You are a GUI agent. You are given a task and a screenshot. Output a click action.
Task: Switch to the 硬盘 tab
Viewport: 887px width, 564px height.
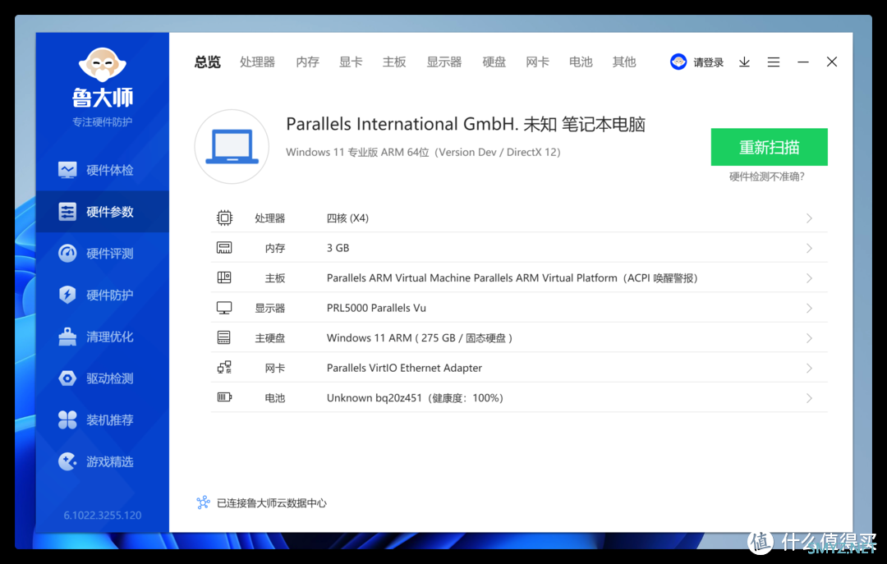click(494, 62)
